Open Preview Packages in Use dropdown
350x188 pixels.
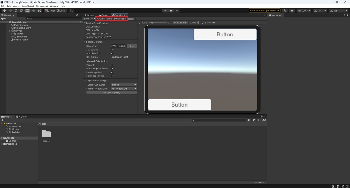tap(265, 11)
